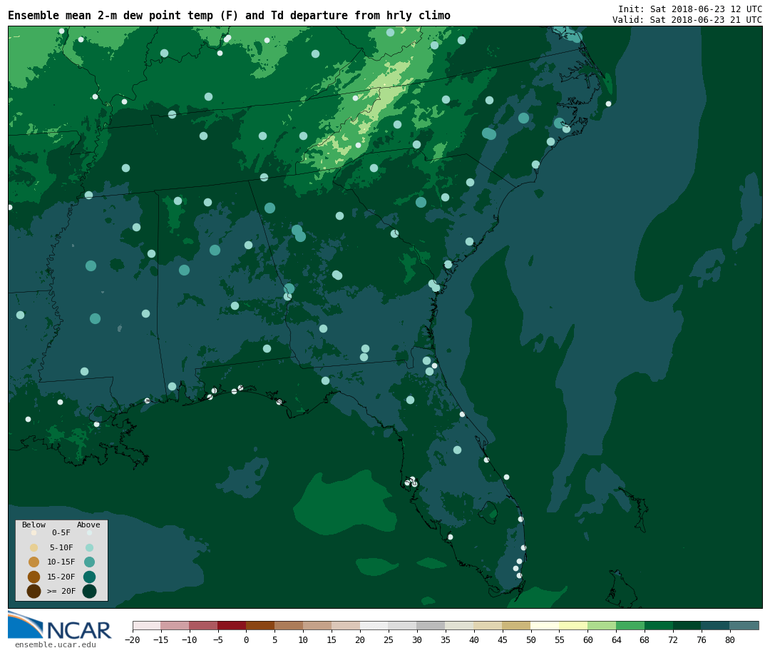Click the '15-20F' legend label

[61, 577]
